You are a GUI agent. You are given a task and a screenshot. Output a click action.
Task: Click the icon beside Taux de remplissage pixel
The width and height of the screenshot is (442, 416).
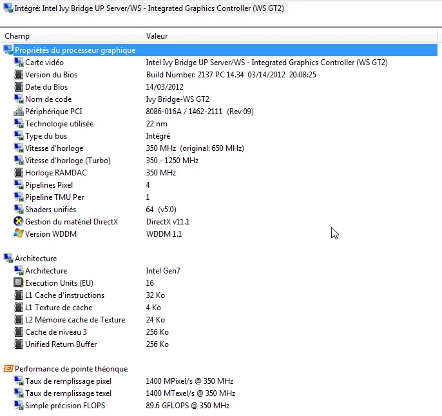pyautogui.click(x=19, y=381)
